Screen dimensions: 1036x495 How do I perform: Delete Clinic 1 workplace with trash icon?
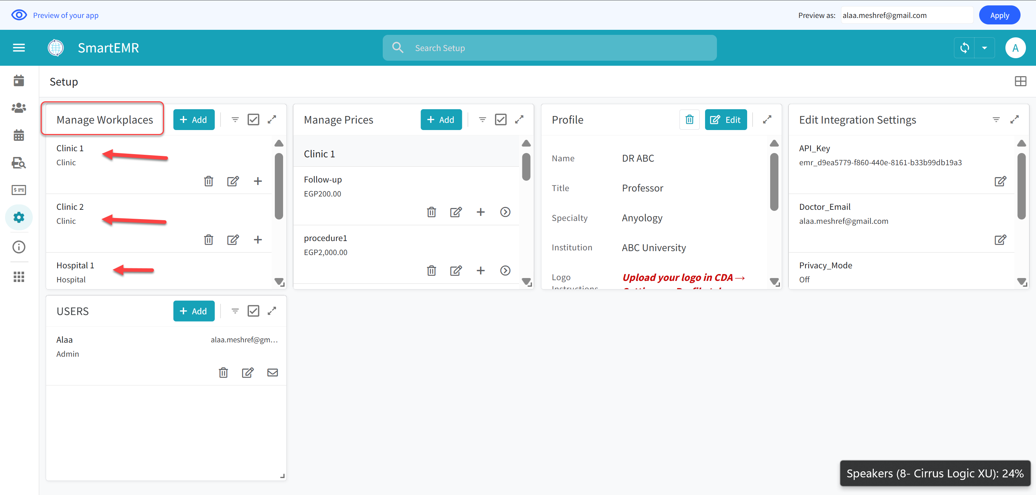coord(208,181)
